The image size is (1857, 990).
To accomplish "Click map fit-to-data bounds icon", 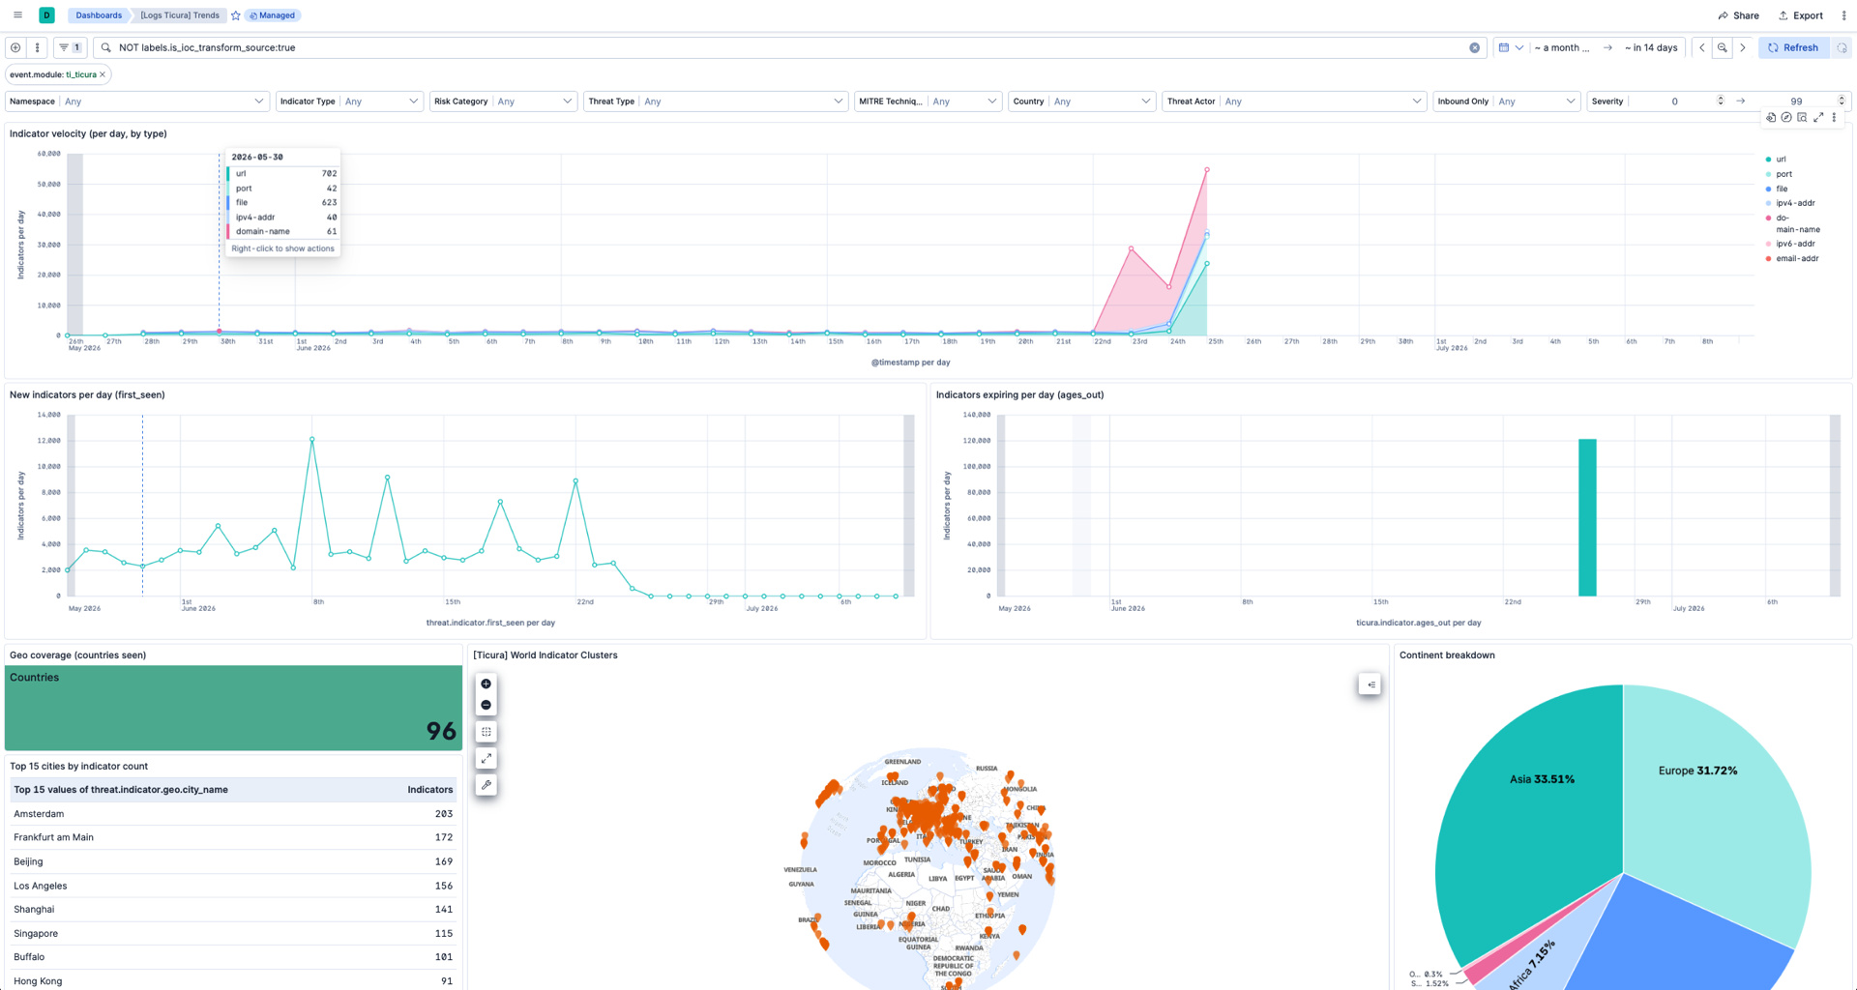I will coord(486,732).
